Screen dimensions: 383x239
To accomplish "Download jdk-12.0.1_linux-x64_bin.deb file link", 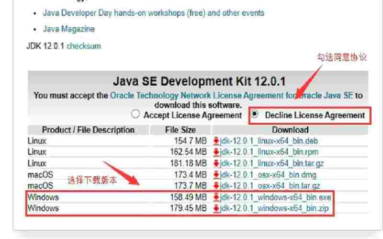I will click(x=269, y=141).
